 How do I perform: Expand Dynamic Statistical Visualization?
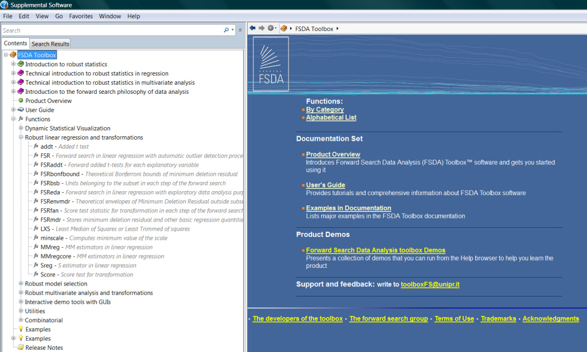click(x=21, y=128)
